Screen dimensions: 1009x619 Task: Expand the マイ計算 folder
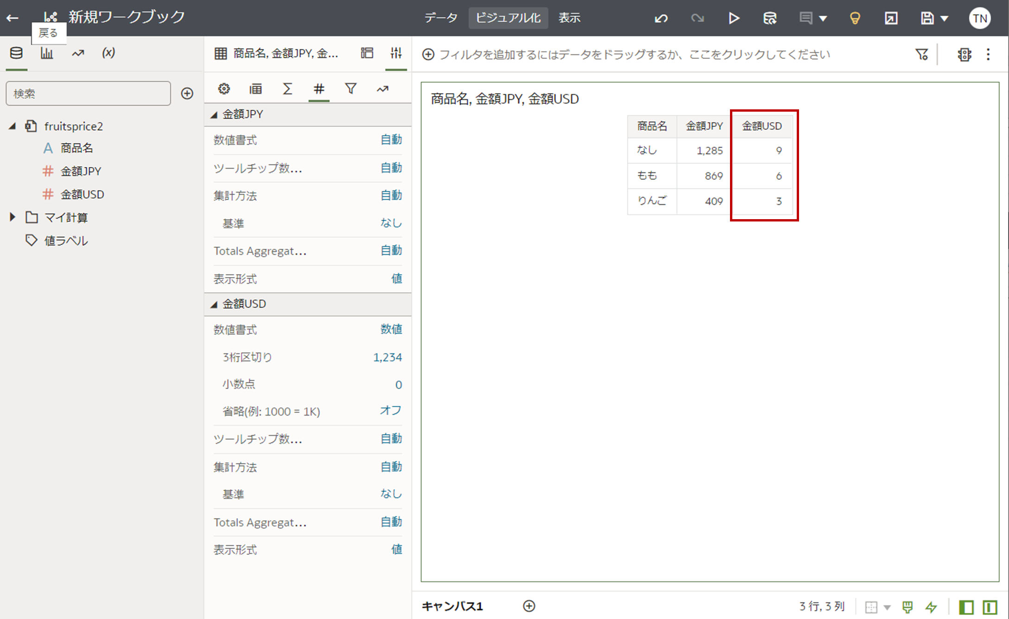click(13, 217)
